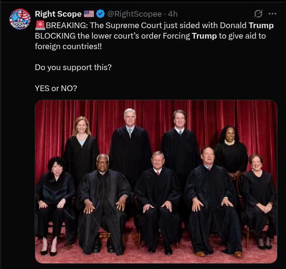Open the post via 4h timestamp
The height and width of the screenshot is (269, 286).
coord(173,14)
